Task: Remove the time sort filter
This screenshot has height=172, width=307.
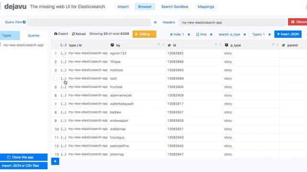Action: pos(211,34)
